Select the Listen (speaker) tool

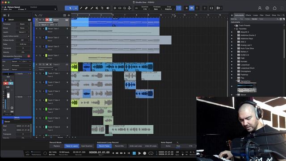108,8
